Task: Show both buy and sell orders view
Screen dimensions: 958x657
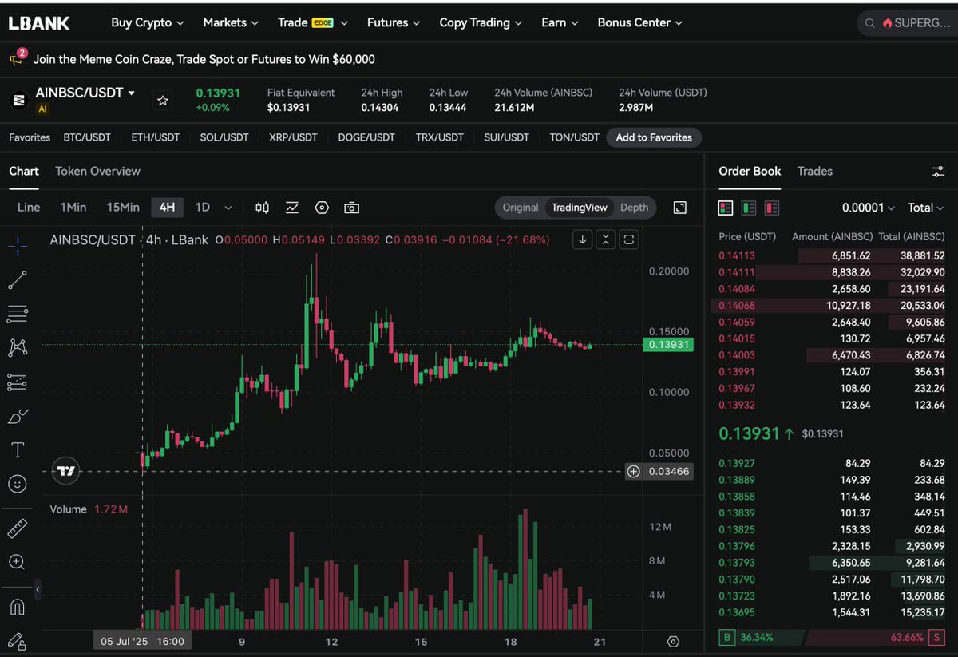Action: point(725,208)
